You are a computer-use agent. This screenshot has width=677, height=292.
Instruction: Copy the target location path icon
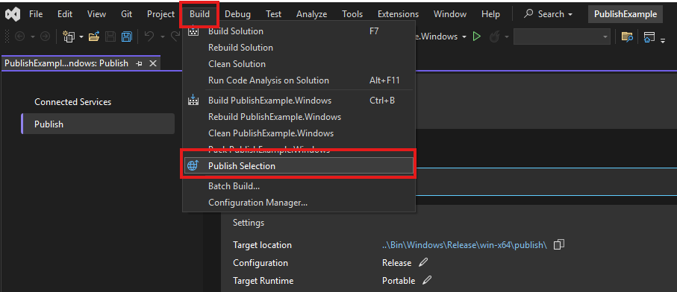(x=559, y=244)
